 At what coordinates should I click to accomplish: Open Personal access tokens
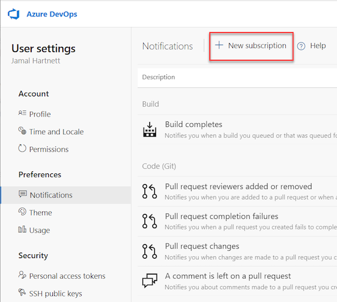(67, 276)
